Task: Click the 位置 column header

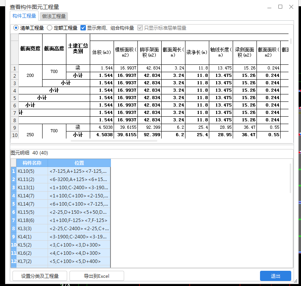Action: (x=79, y=163)
